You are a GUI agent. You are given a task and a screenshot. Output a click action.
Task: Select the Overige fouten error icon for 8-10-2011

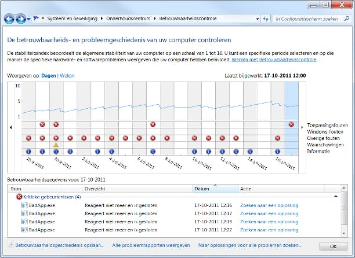coord(167,138)
